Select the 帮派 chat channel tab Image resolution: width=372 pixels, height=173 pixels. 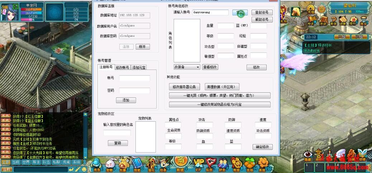36,162
